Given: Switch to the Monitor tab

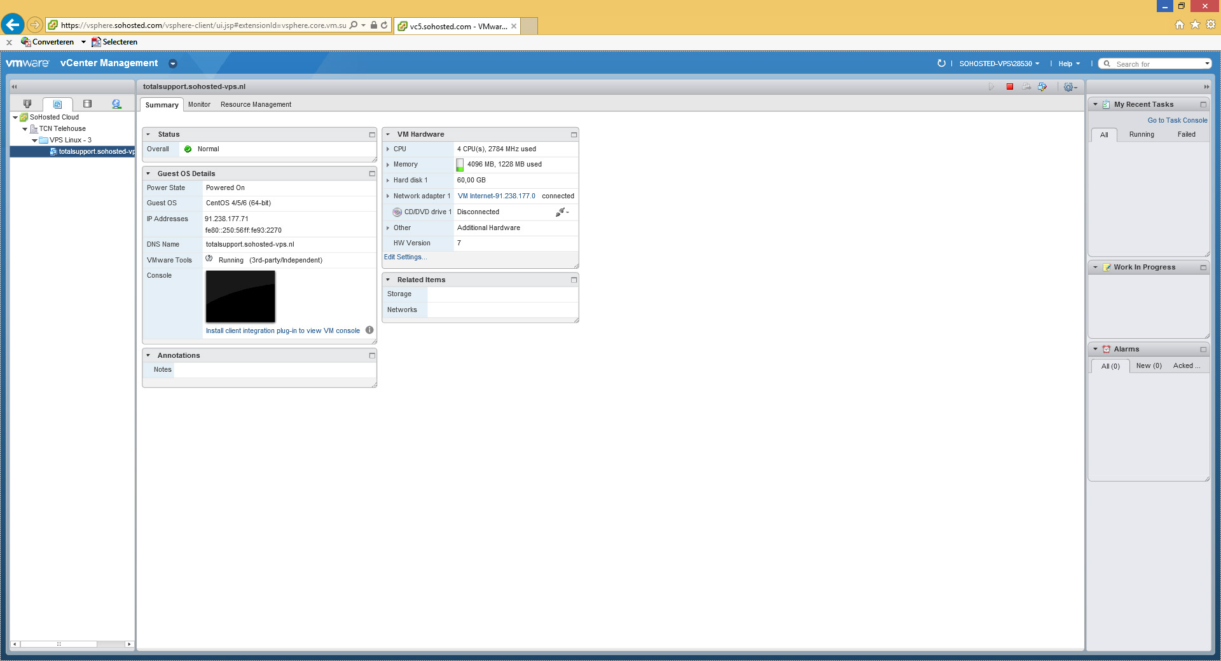Looking at the screenshot, I should click(199, 105).
